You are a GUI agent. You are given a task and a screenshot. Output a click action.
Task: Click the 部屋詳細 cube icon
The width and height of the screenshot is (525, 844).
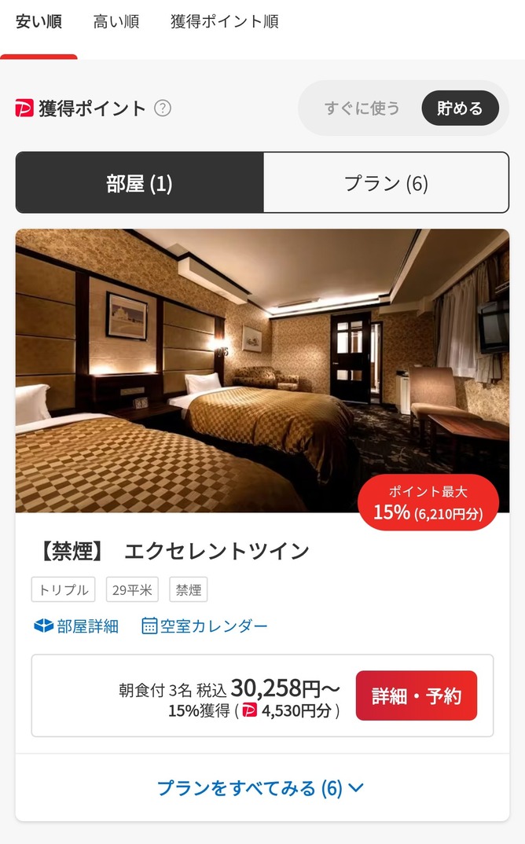pos(43,626)
